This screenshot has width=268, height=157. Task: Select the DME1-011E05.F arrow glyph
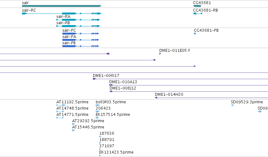(x=160, y=54)
